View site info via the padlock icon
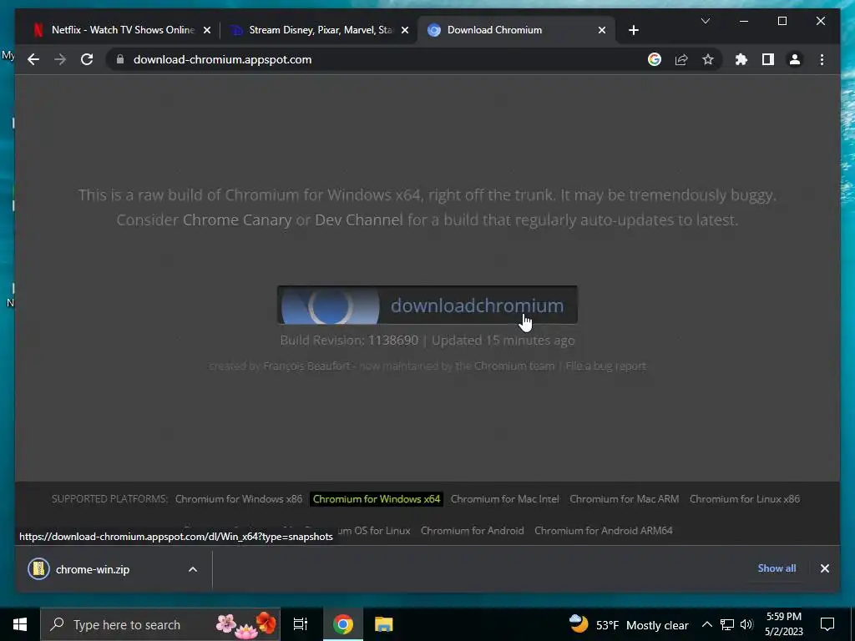The image size is (855, 641). click(x=120, y=59)
